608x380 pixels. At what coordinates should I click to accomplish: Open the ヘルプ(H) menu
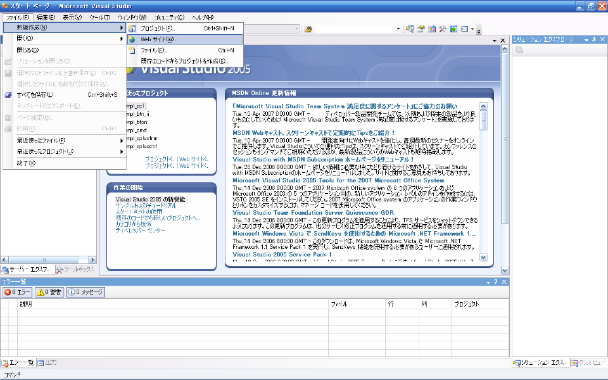[203, 18]
